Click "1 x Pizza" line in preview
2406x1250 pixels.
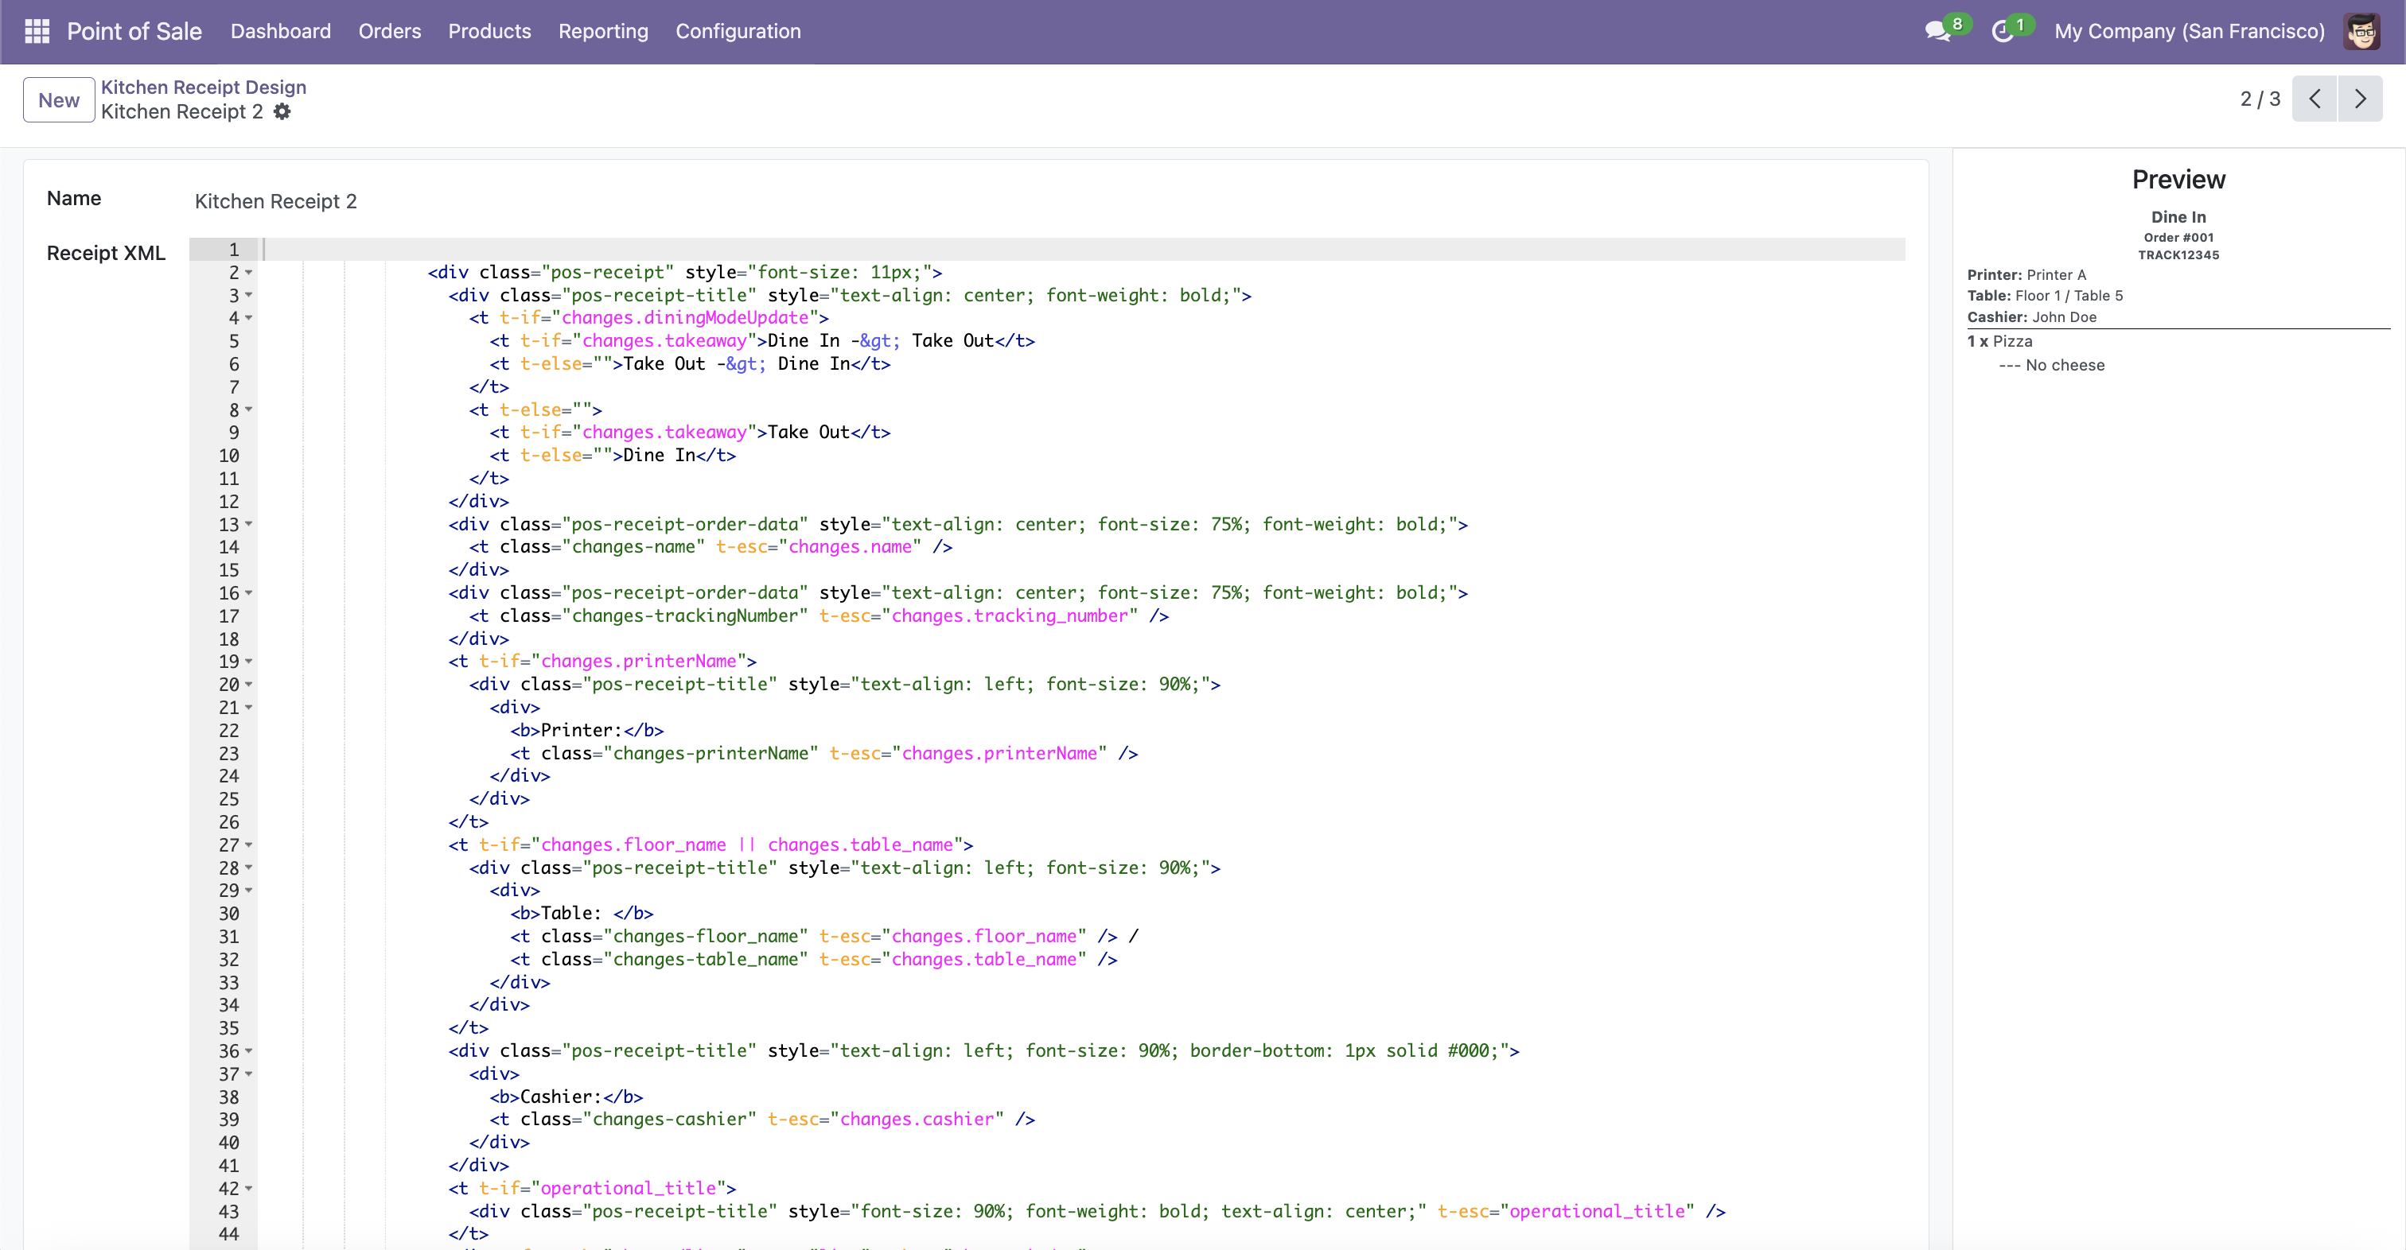tap(1999, 342)
